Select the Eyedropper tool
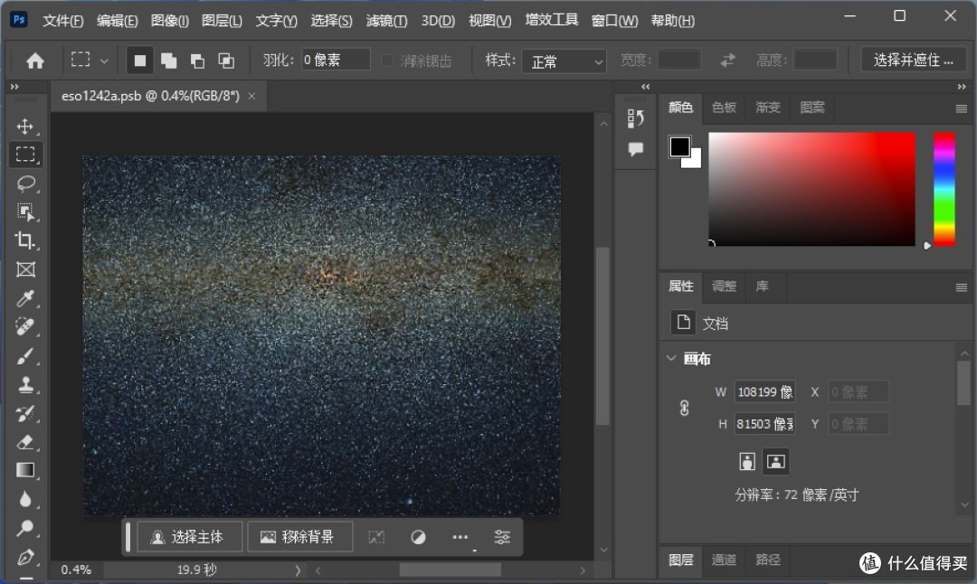Image resolution: width=977 pixels, height=584 pixels. pyautogui.click(x=25, y=298)
